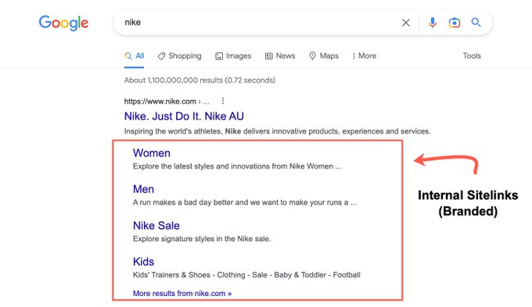Click "Explore signature styles in the Nike sale." text
The image size is (532, 307).
click(202, 239)
